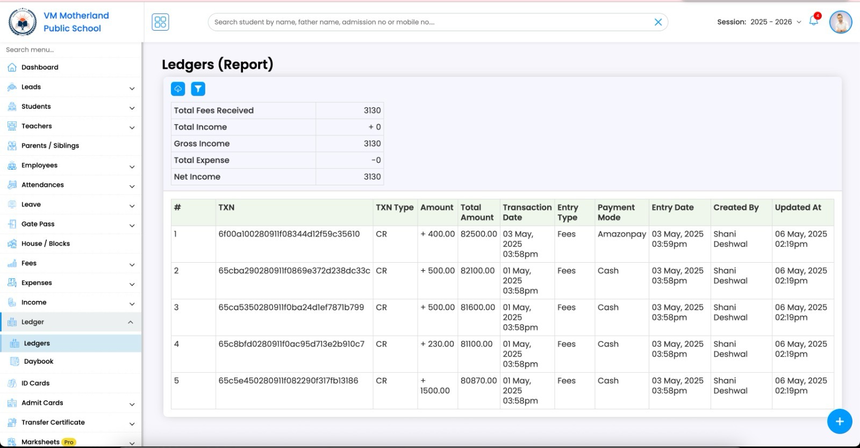Click the Transaction Date column header
The image size is (860, 448).
coord(527,212)
